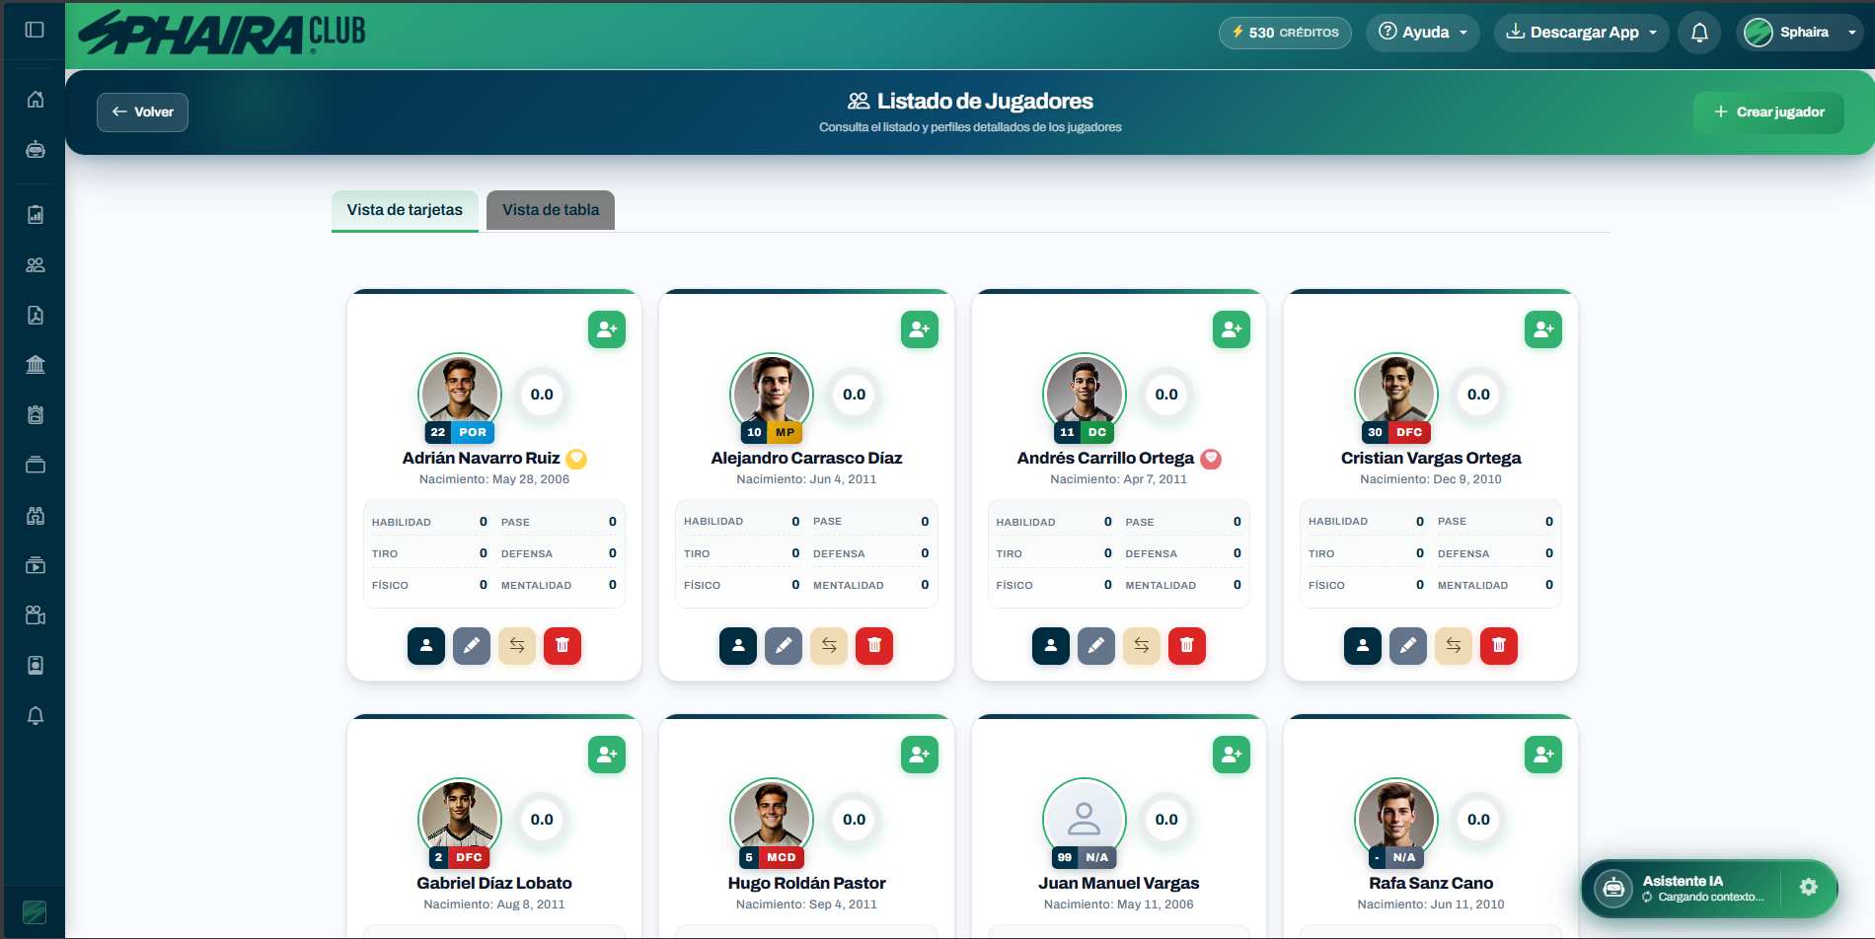Open the video camera icon in sidebar

coord(36,614)
